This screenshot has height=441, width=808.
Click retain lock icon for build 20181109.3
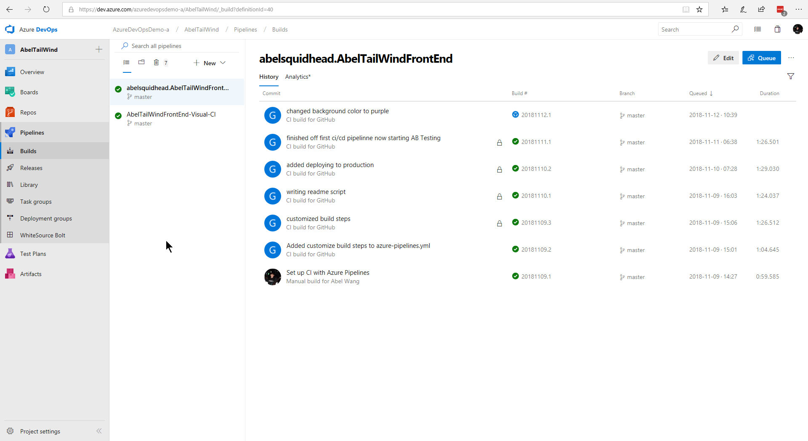coord(500,223)
